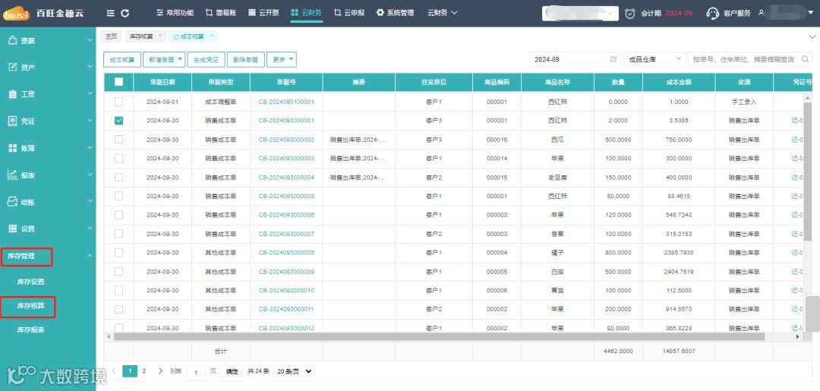Collapse the 库存管理 section
The image size is (820, 391).
tap(90, 256)
